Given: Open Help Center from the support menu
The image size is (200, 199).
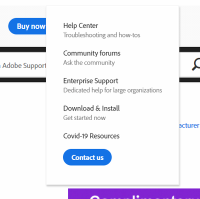Looking at the screenshot, I should (x=80, y=25).
